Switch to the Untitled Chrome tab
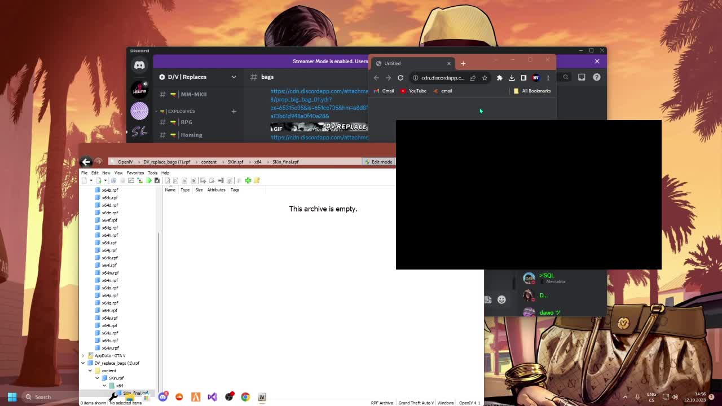 392,63
